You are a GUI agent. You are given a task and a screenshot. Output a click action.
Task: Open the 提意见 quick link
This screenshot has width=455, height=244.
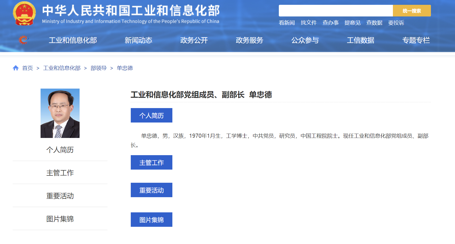(352, 23)
